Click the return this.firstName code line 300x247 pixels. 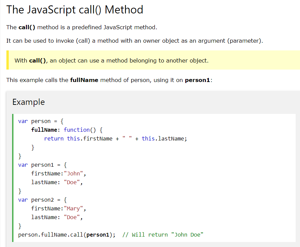point(115,138)
